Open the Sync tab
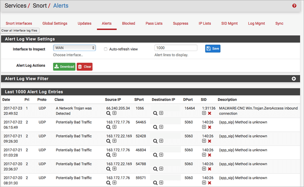 tap(279, 23)
